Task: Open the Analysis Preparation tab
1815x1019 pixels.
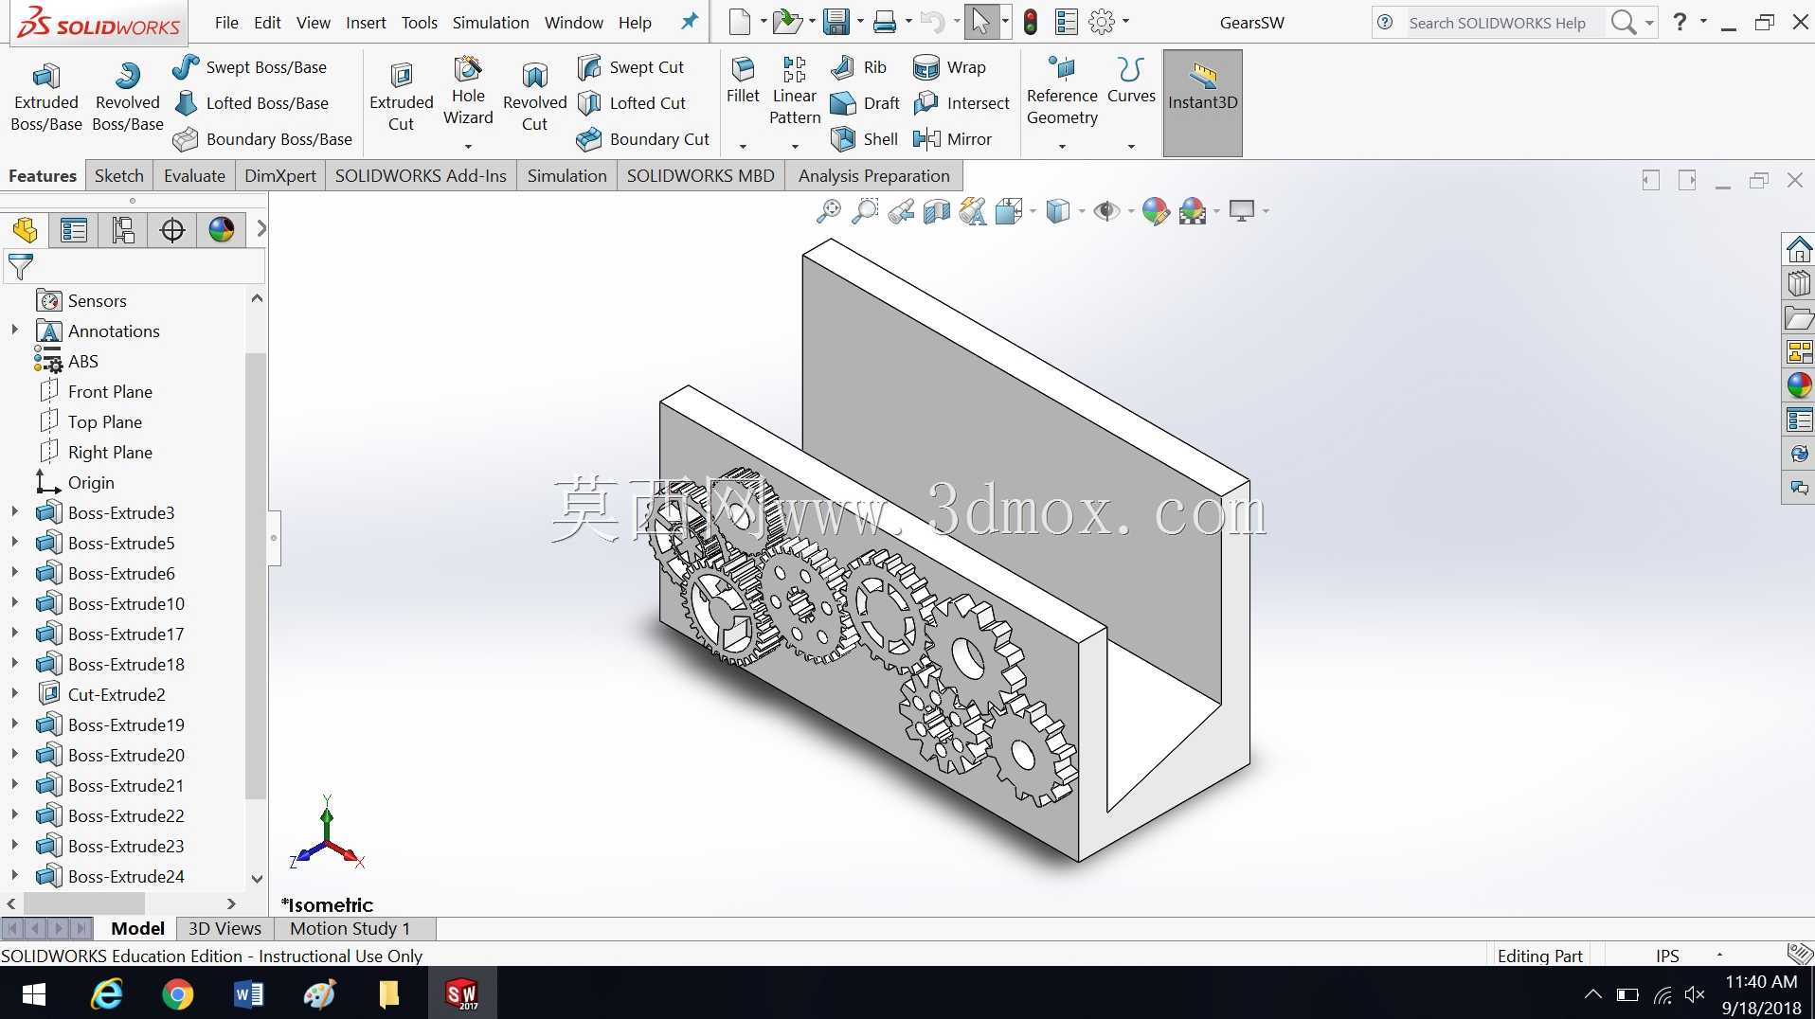Action: [x=873, y=176]
